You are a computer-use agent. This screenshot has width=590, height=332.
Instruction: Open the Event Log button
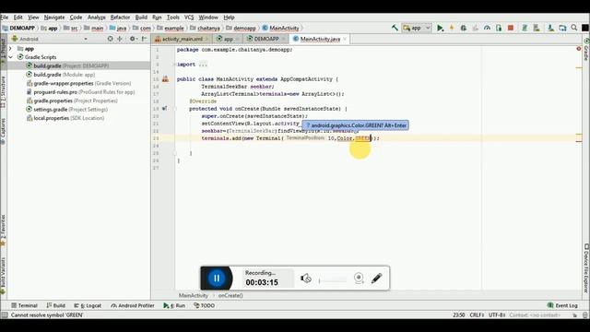pos(562,305)
